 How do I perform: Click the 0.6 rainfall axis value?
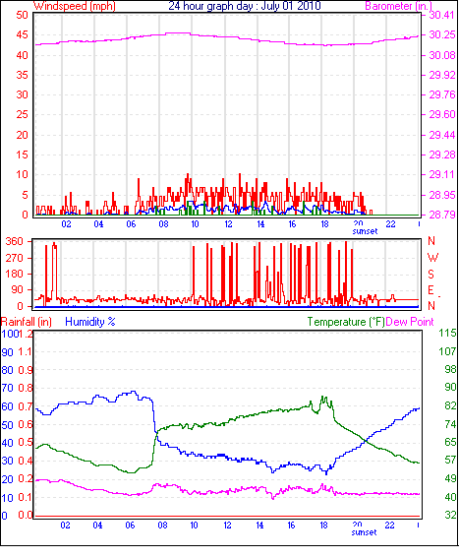click(26, 425)
